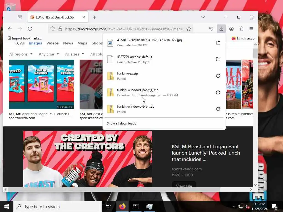Click the horizontal scrollbar right arrow
This screenshot has height=212, width=283.
pyautogui.click(x=251, y=189)
